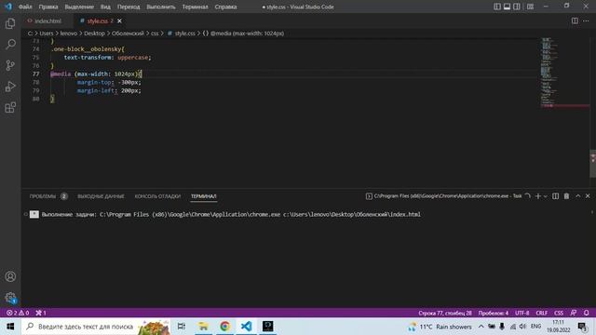Open File Explorer from the taskbar
This screenshot has height=335, width=596.
click(x=203, y=327)
